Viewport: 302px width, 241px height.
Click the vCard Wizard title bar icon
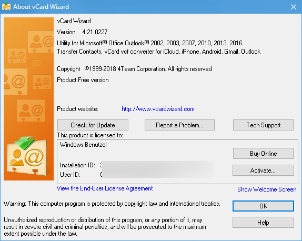pos(6,7)
